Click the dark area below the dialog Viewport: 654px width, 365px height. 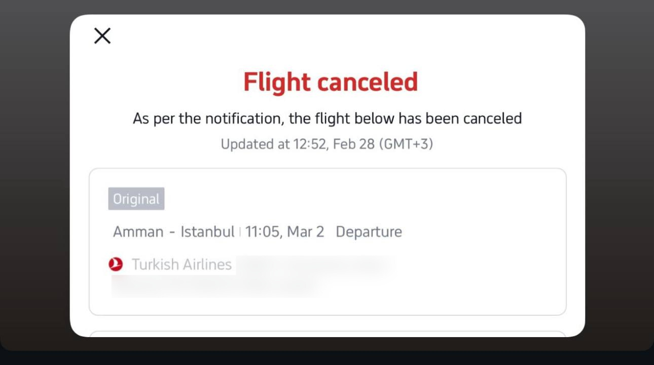(327, 356)
